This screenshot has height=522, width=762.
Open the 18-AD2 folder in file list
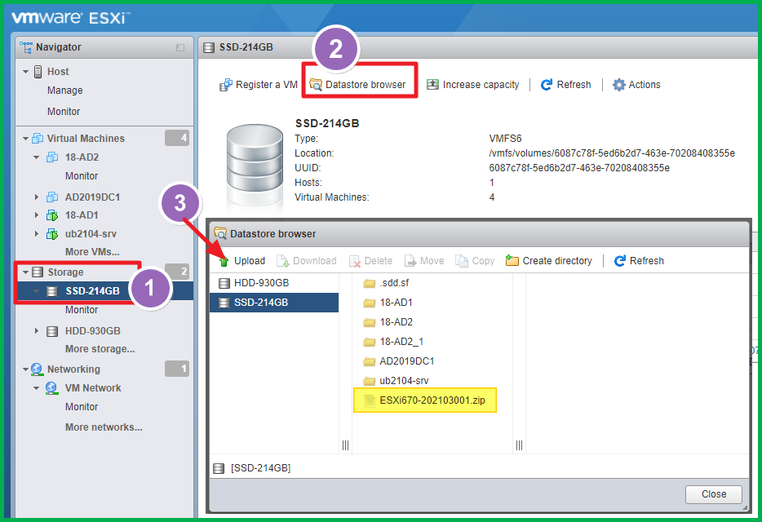pos(388,321)
